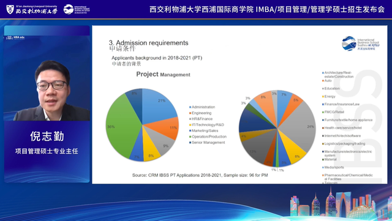
Task: Click the IT/Technology/R&D legend entry
Action: click(206, 125)
